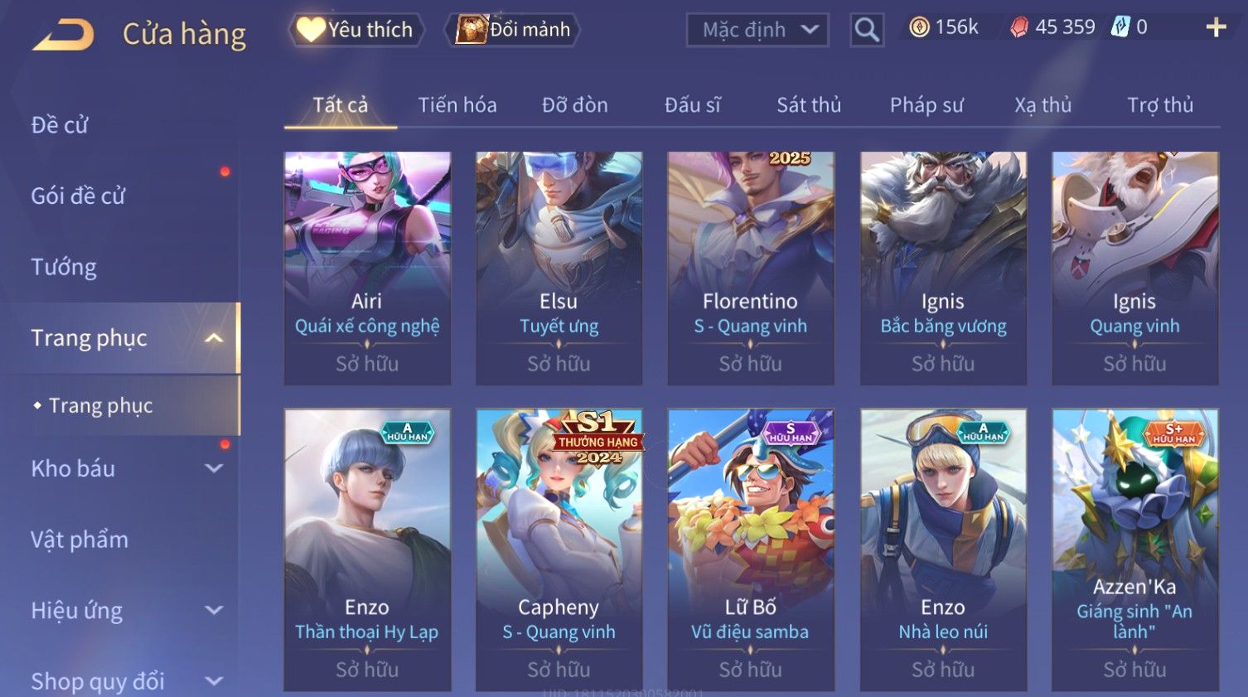Tap the gold coin balance icon
The image size is (1248, 697).
pyautogui.click(x=919, y=27)
